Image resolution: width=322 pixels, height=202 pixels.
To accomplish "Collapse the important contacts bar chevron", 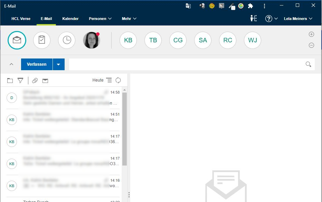I will (11, 64).
